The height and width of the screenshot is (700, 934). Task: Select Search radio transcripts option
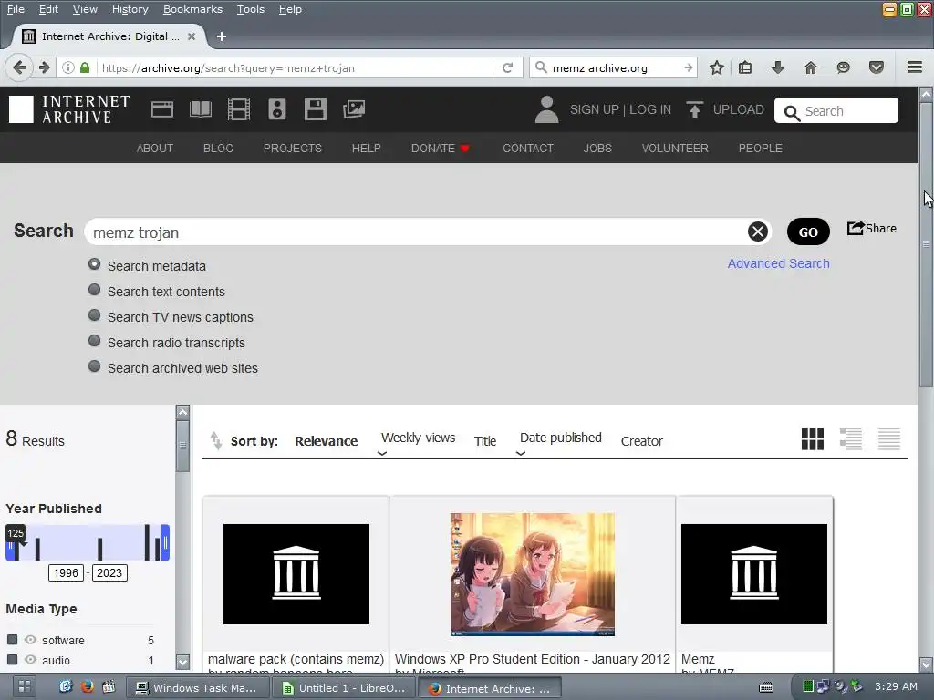(x=94, y=341)
